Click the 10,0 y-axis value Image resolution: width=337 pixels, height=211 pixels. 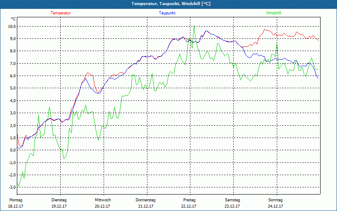12,27
